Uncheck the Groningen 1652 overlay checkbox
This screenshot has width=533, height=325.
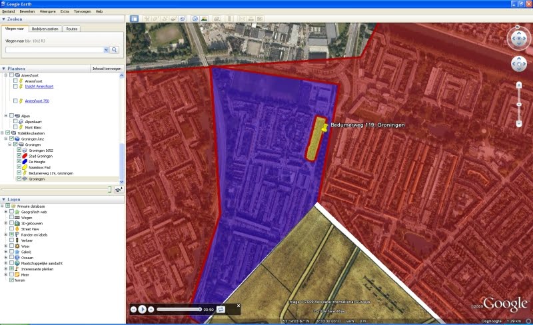coord(19,150)
